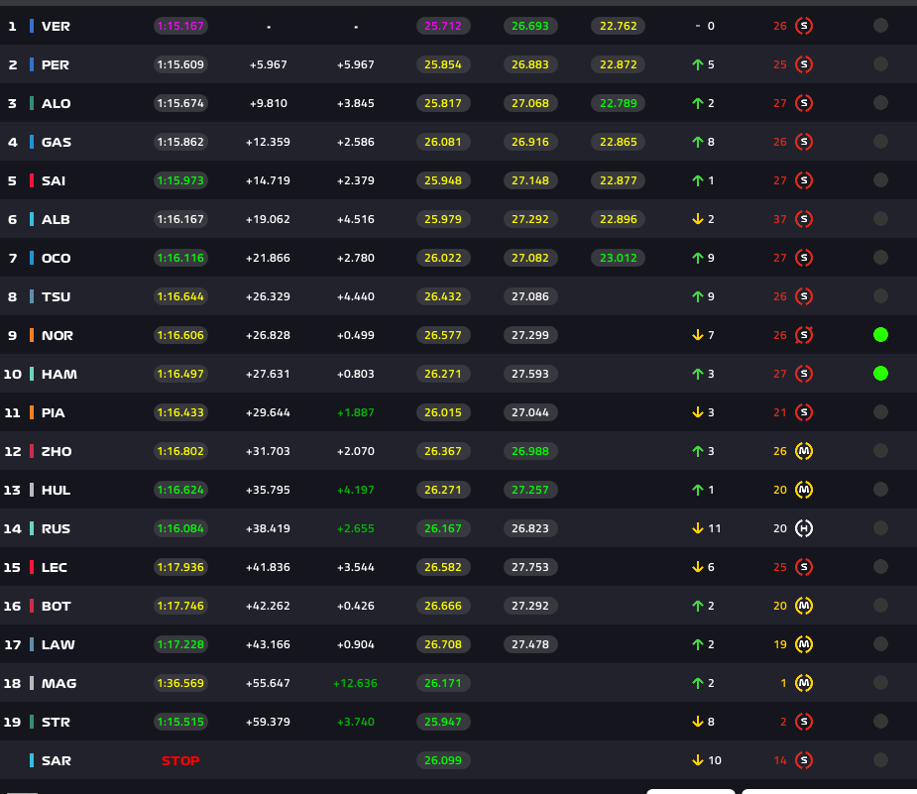Click the medium tyre icon in MAG's row
This screenshot has height=794, width=917.
click(804, 683)
